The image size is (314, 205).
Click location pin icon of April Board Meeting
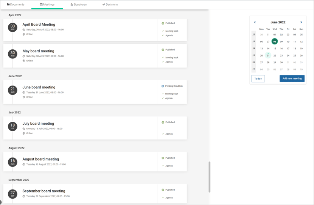(x=23, y=34)
